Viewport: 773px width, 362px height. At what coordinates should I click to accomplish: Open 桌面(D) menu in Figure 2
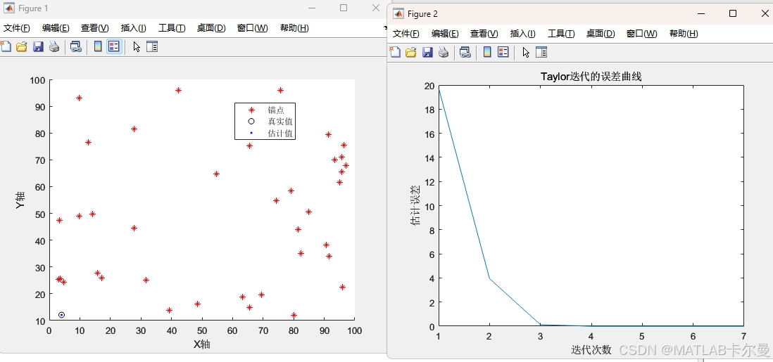(601, 34)
